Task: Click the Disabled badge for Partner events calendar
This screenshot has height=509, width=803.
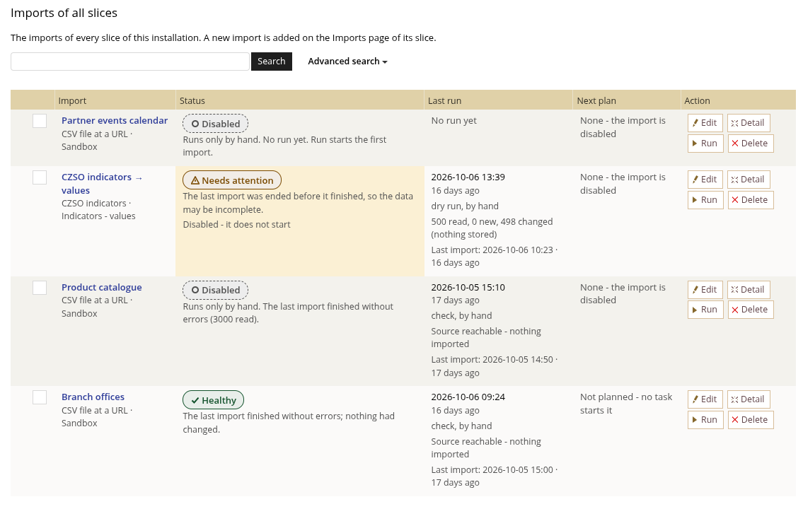Action: point(216,124)
